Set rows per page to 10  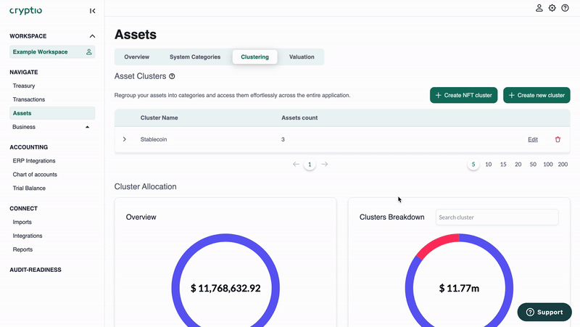(x=488, y=165)
